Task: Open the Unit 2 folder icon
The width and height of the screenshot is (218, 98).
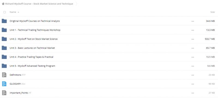Action: [4, 39]
